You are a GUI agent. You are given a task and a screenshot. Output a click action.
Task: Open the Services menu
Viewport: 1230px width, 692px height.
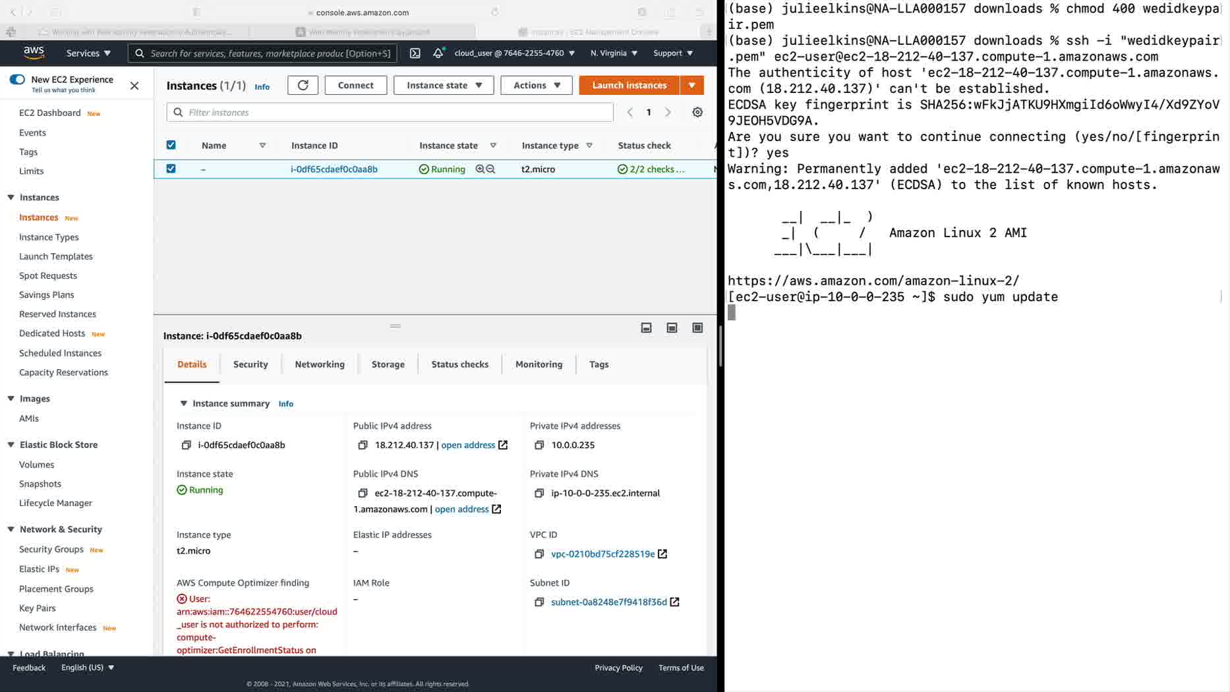88,53
